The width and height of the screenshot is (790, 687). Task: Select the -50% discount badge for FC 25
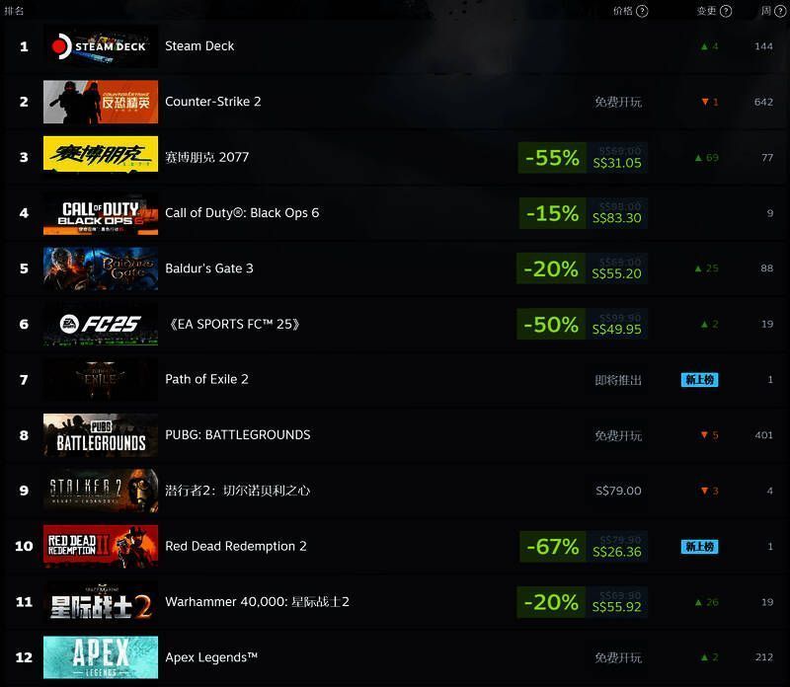[551, 325]
